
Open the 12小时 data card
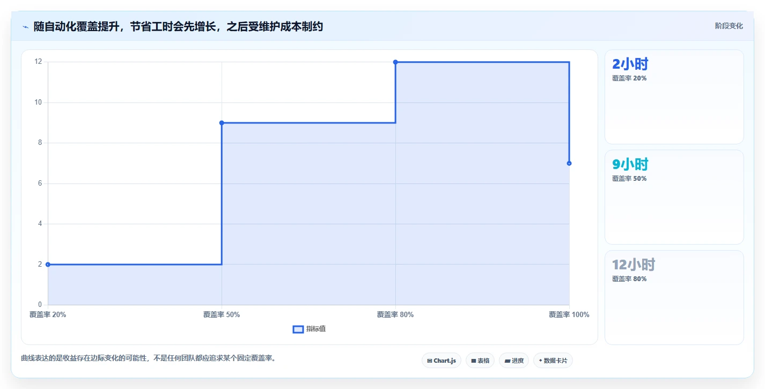(x=674, y=298)
